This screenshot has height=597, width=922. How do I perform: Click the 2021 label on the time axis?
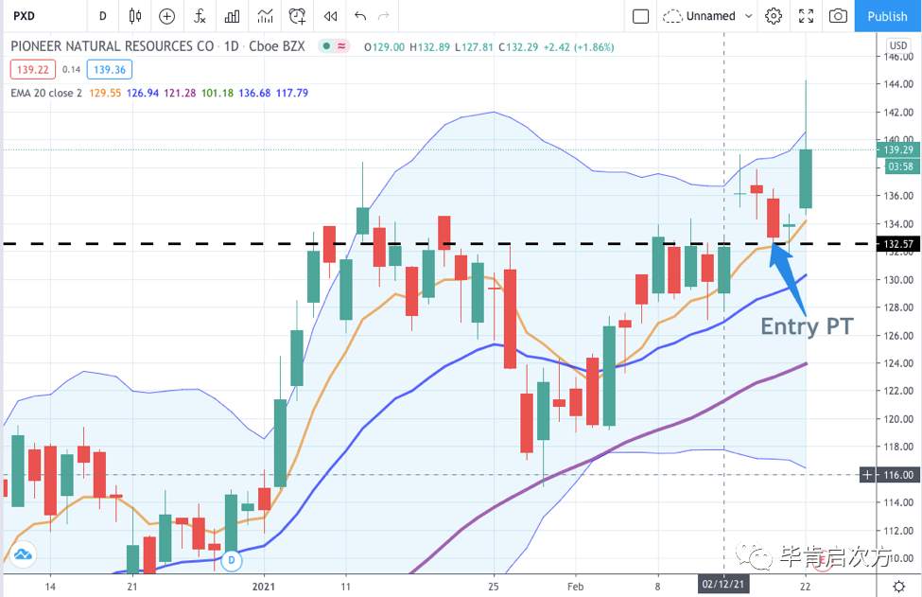pyautogui.click(x=264, y=587)
